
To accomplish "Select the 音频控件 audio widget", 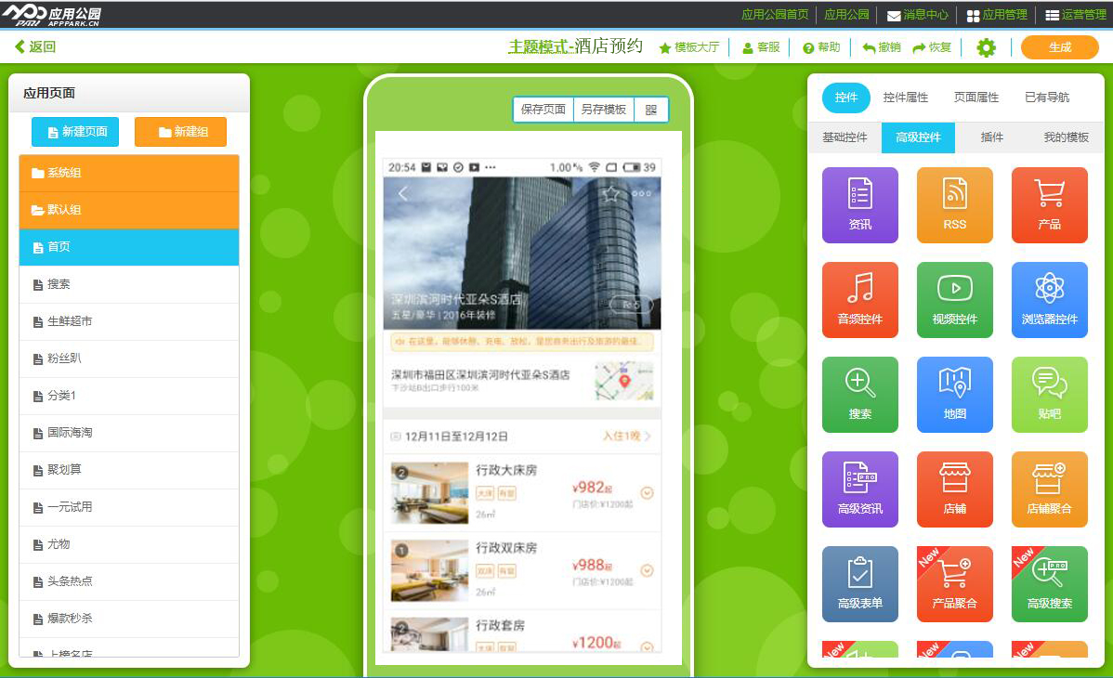I will coord(859,299).
